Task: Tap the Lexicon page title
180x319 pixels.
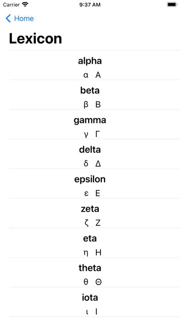Action: tap(35, 38)
